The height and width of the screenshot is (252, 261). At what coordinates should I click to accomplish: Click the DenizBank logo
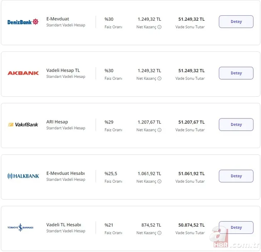[23, 22]
